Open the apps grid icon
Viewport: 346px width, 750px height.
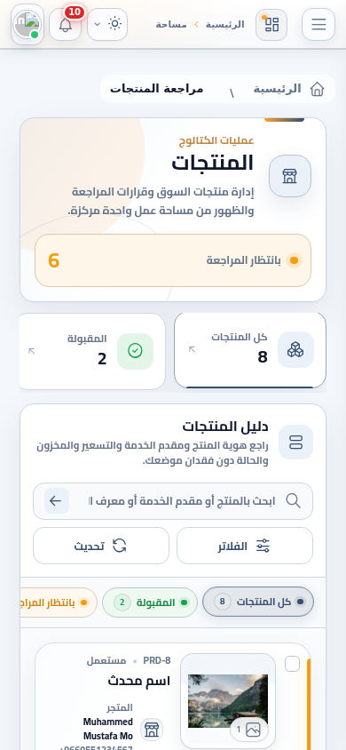click(x=271, y=24)
